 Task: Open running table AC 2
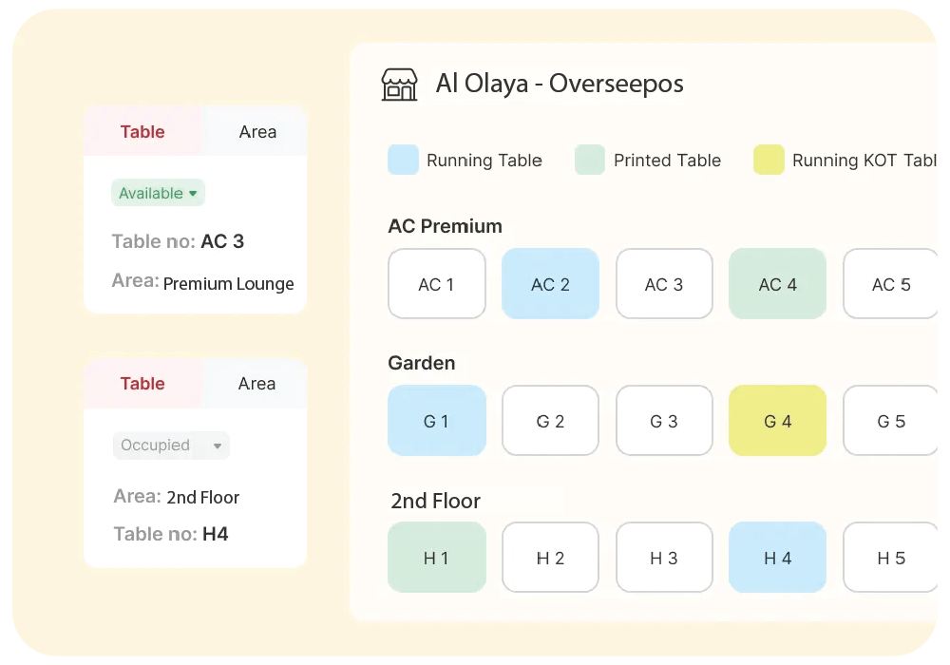(x=550, y=284)
